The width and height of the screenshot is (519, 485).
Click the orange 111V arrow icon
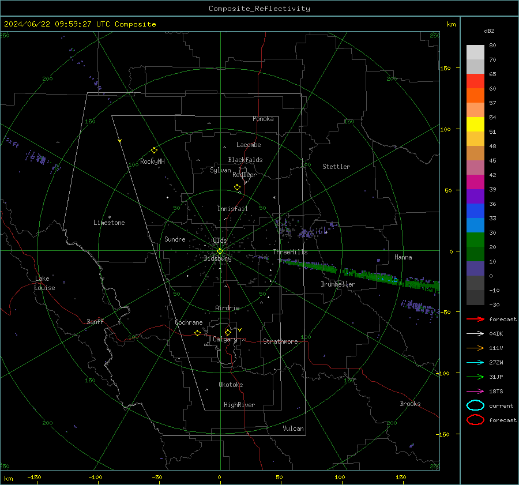point(475,348)
